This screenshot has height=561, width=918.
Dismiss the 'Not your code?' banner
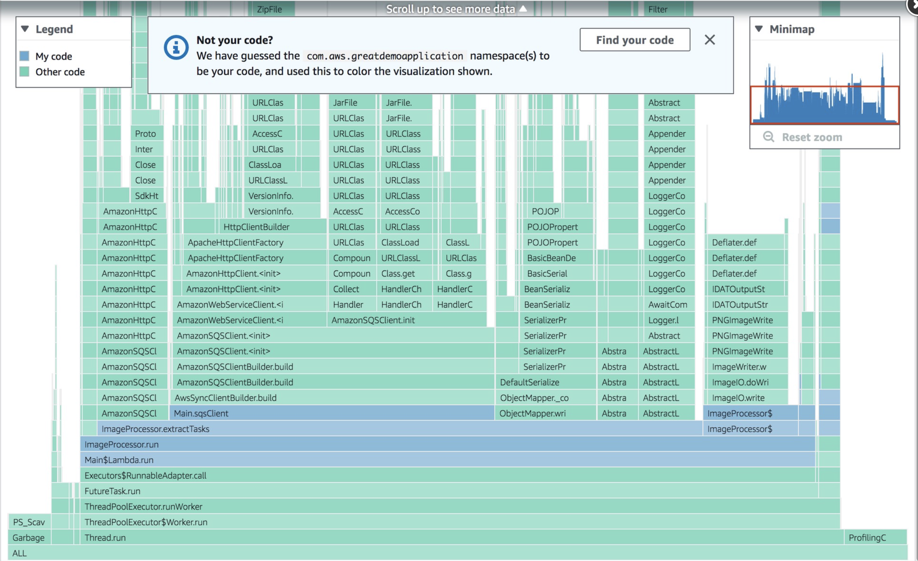coord(709,40)
